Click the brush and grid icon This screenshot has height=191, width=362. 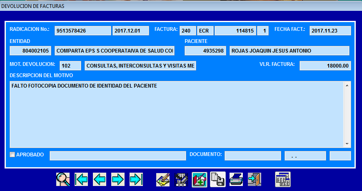pyautogui.click(x=181, y=179)
